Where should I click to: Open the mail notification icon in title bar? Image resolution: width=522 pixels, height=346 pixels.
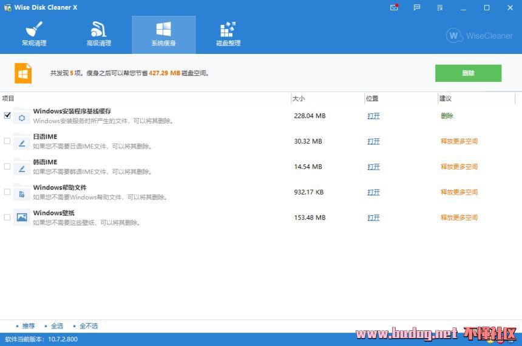(x=395, y=8)
